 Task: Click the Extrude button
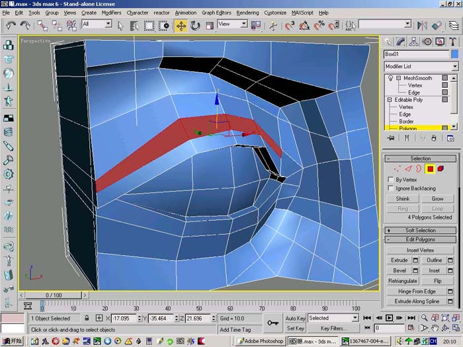point(400,260)
